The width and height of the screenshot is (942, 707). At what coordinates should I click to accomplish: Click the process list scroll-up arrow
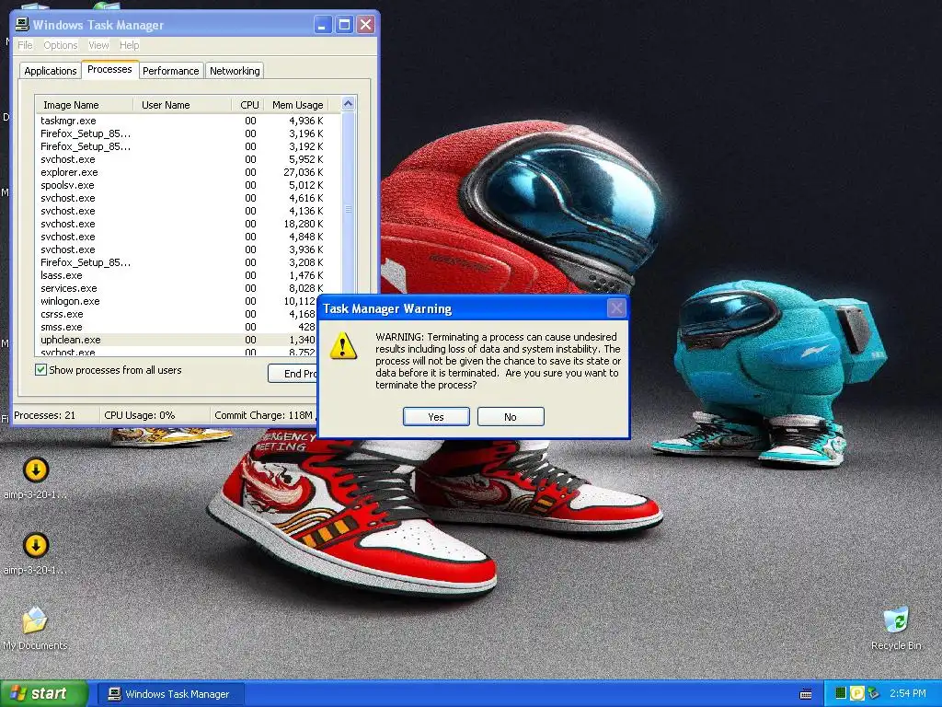pyautogui.click(x=349, y=104)
